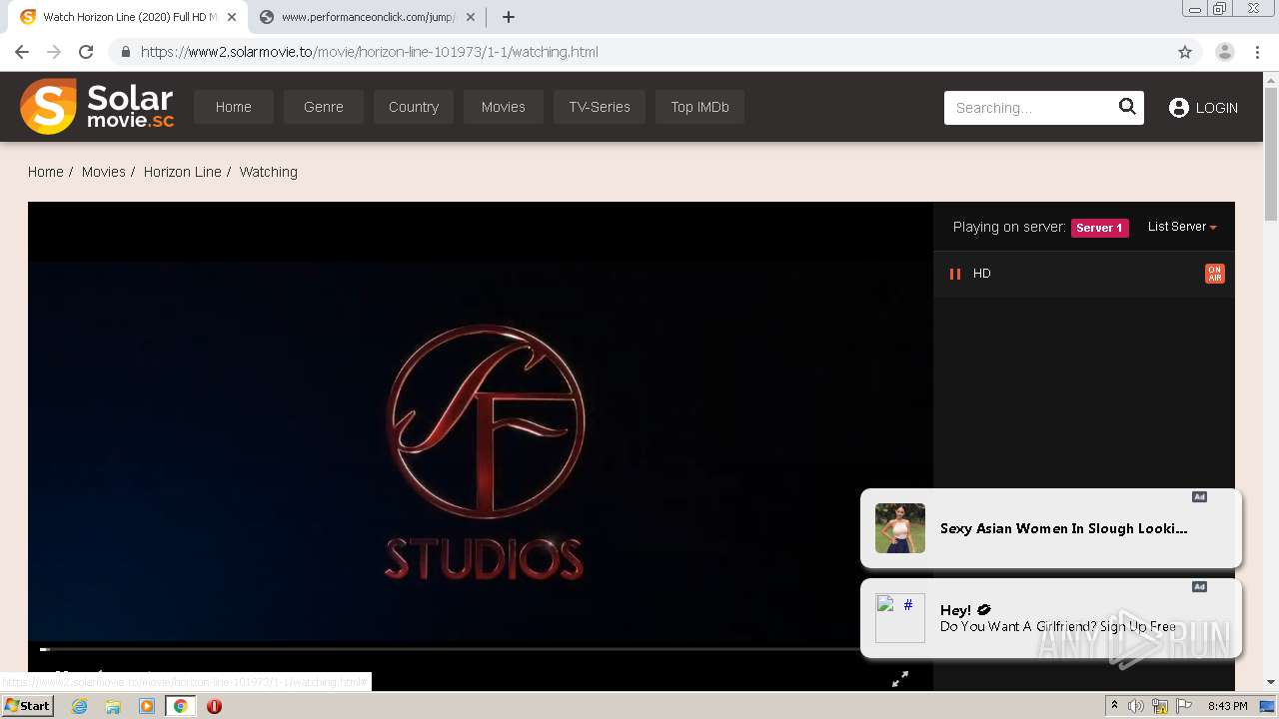Image resolution: width=1279 pixels, height=719 pixels.
Task: Open Internet Explorer from the taskbar
Action: [80, 706]
